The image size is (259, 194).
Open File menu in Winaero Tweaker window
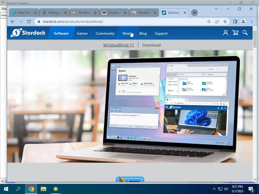pos(4,9)
